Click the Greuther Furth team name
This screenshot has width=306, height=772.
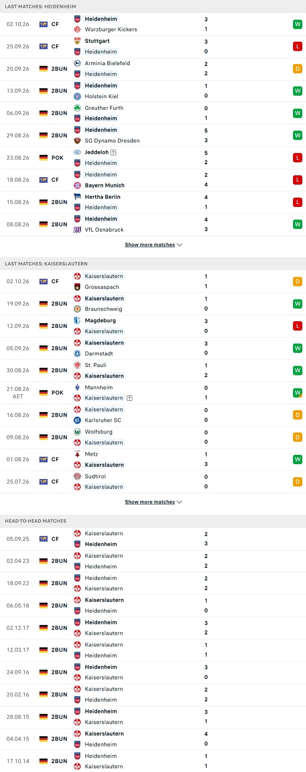[x=104, y=108]
